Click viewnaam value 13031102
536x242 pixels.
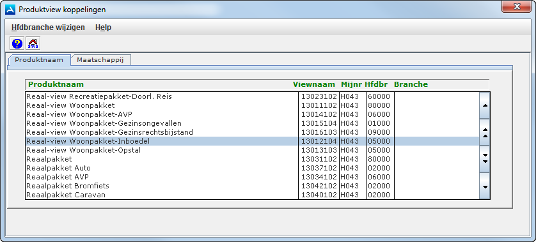click(x=319, y=159)
